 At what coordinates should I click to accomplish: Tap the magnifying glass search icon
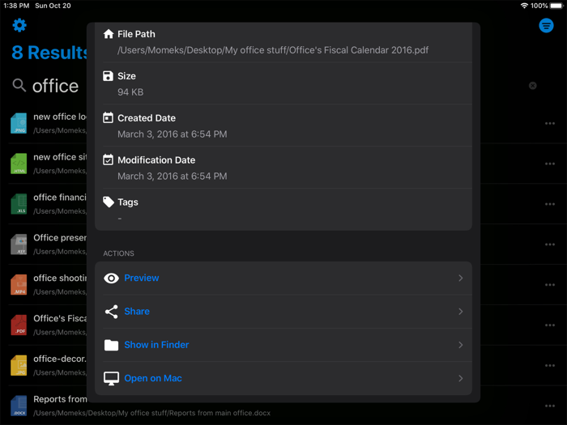(19, 86)
